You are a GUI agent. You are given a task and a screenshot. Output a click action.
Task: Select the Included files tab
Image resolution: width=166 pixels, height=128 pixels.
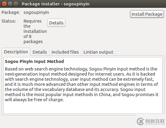point(65,52)
